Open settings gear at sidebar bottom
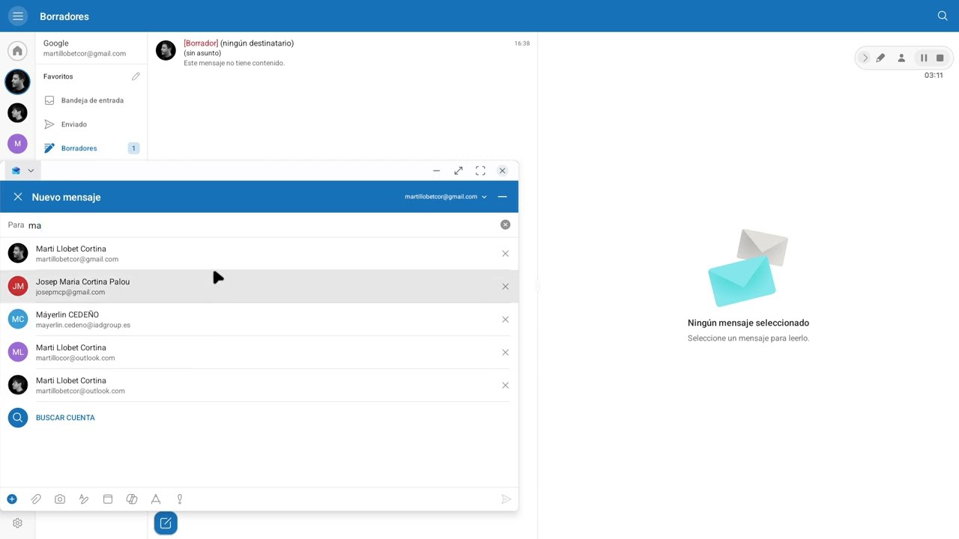Screen dimensions: 959x539 17,523
